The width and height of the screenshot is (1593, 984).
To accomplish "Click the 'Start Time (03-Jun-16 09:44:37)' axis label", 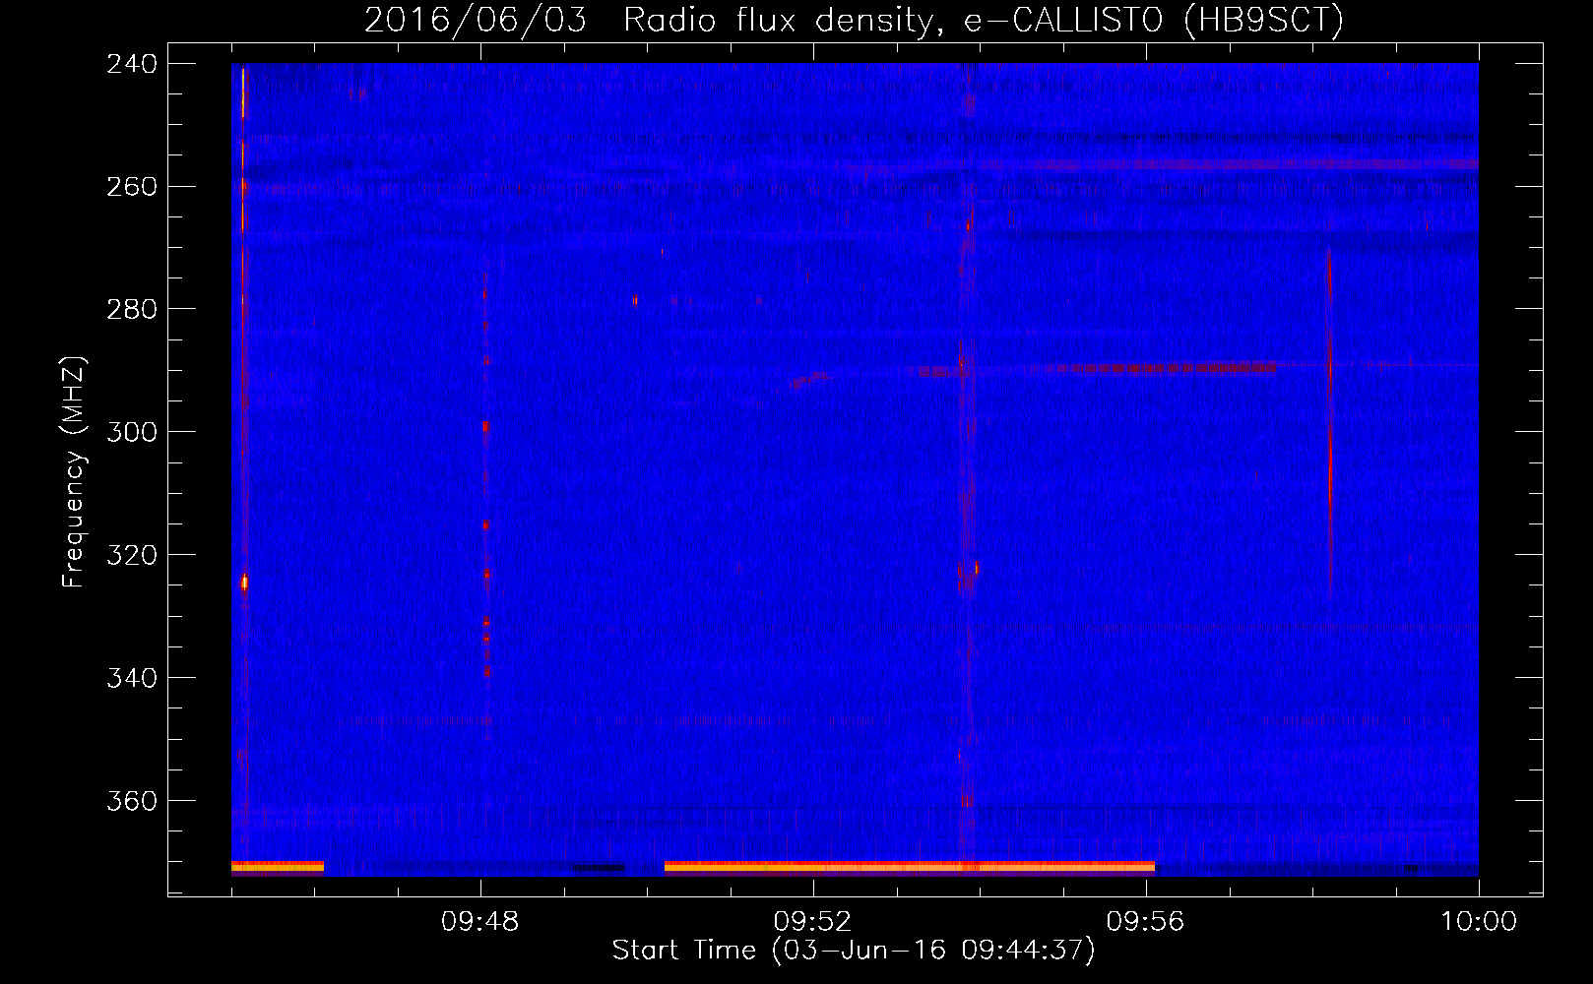I will coord(854,951).
